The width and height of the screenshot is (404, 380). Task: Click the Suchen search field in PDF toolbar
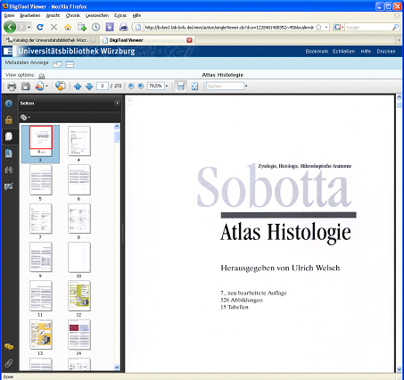[226, 87]
